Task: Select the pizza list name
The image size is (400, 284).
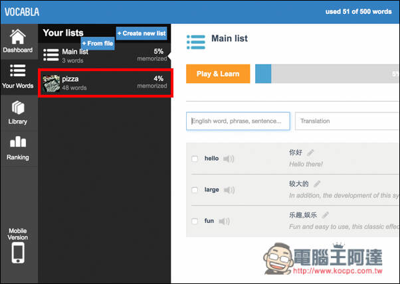Action: coord(70,79)
